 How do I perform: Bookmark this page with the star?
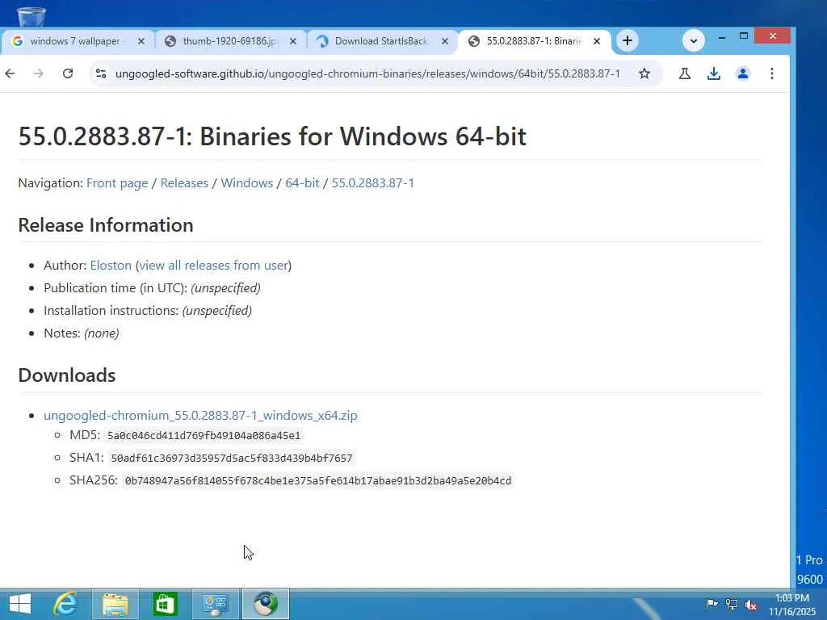click(x=644, y=73)
